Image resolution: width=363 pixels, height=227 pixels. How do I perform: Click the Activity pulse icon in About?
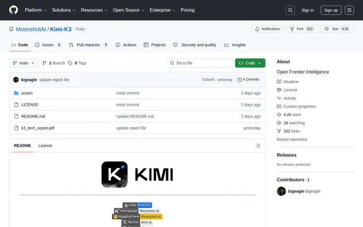click(279, 98)
